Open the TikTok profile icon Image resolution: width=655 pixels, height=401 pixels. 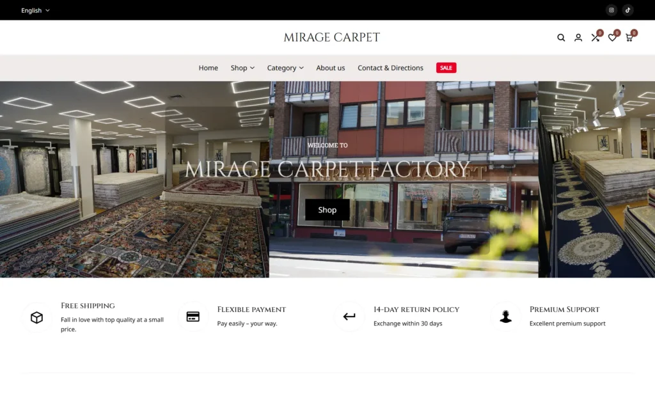coord(628,10)
